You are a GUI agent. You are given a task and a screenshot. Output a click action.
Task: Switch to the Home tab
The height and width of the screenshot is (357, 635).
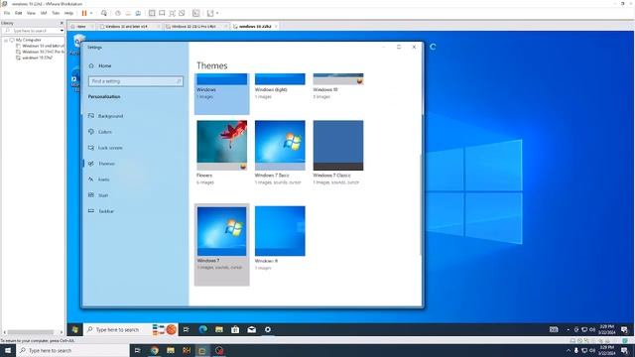(x=81, y=27)
